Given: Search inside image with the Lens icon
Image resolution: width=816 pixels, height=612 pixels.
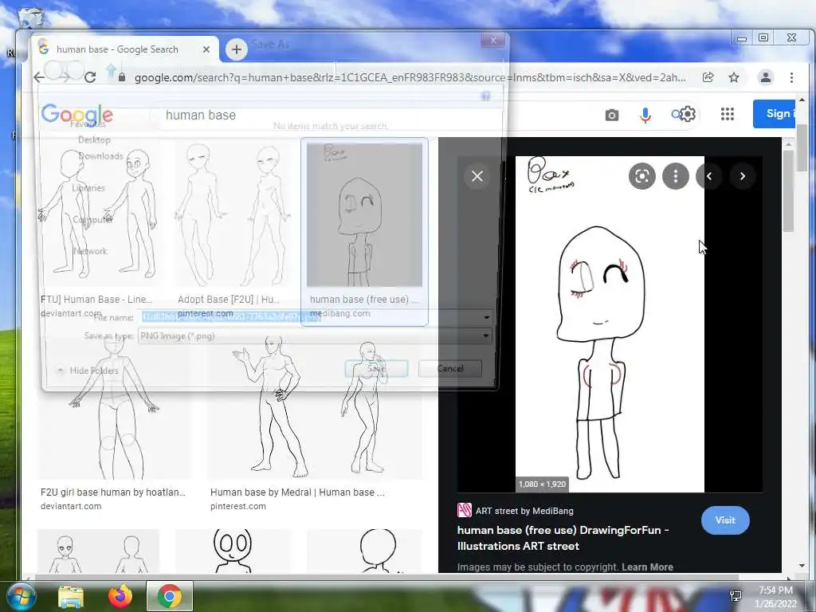Looking at the screenshot, I should pos(642,176).
